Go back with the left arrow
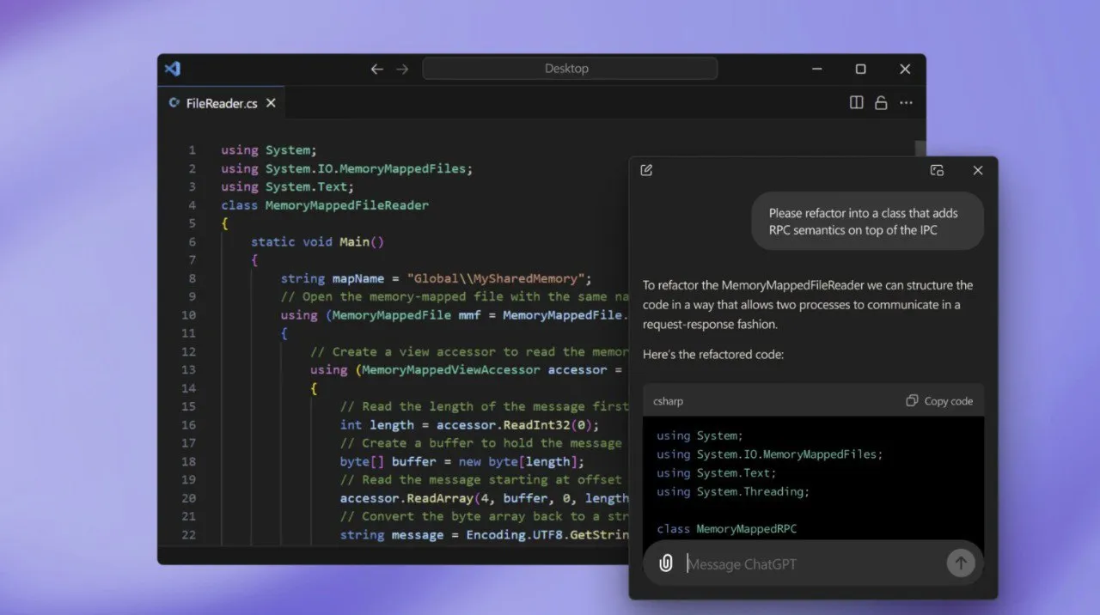 [x=376, y=69]
